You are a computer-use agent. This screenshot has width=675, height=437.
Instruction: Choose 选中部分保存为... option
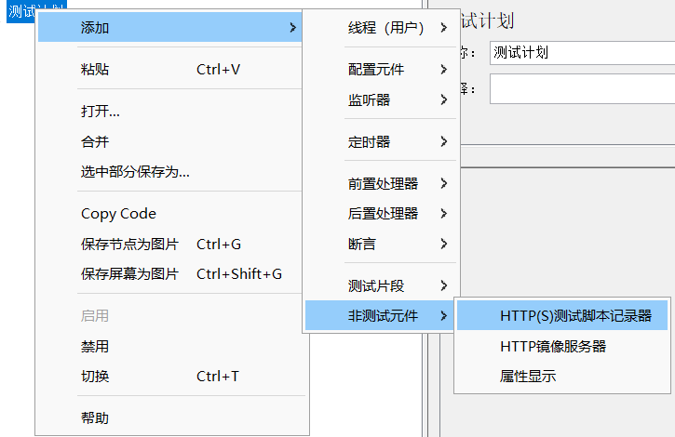(169, 172)
